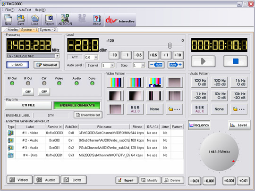Select None in Video Pattern
Viewport: 255px width, 191px height.
[155, 109]
